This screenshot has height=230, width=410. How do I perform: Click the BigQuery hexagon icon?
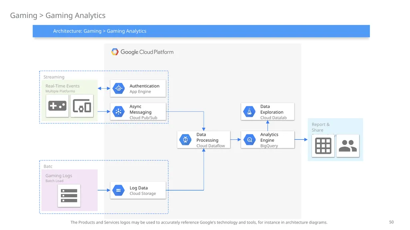tap(249, 140)
